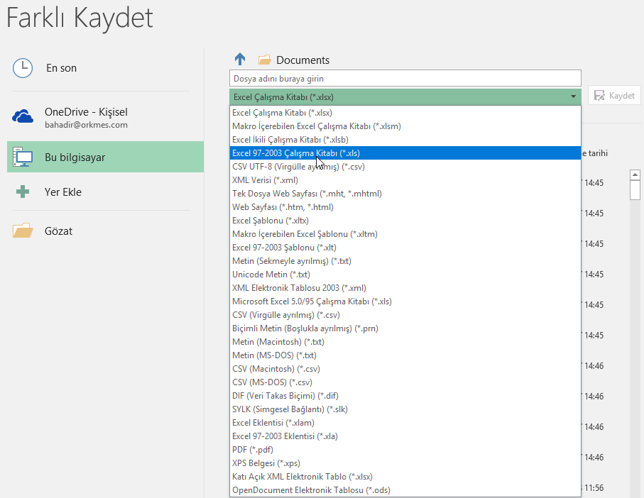Select Tek Dosya Web Sayfası (*.mht)
The image size is (644, 498).
coord(405,193)
